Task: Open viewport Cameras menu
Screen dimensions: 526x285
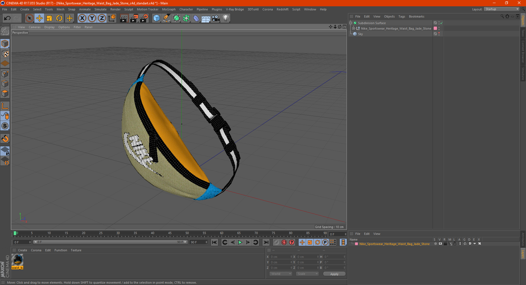Action: [35, 27]
